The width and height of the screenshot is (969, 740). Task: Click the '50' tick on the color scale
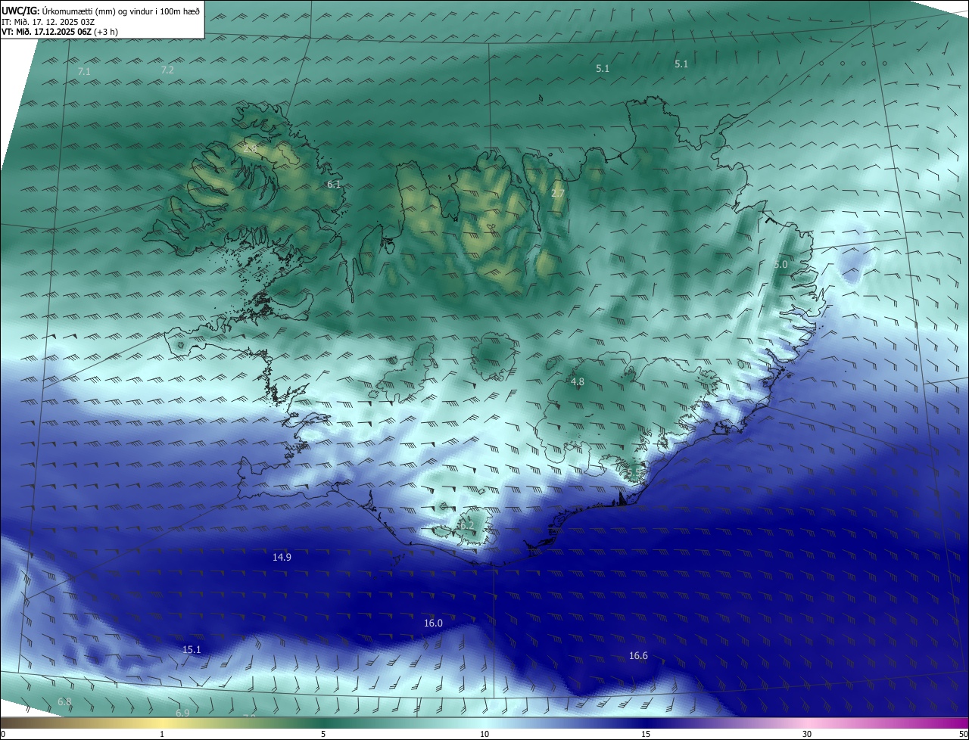(962, 734)
